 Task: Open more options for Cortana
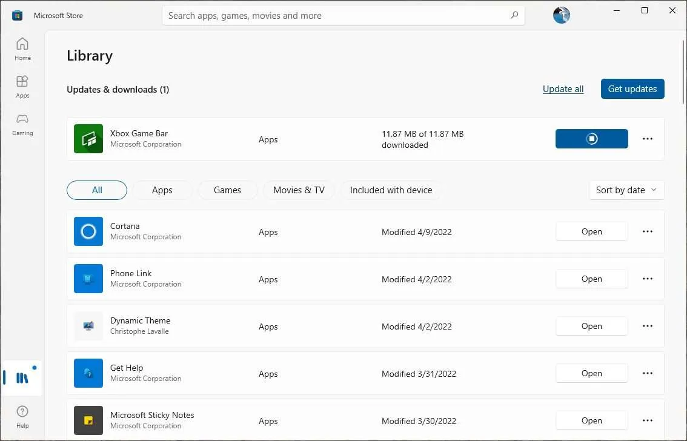tap(648, 231)
